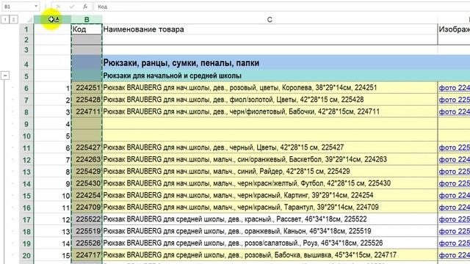Open the фото link in row 7
Screen dimensions: 470x264
pos(455,100)
